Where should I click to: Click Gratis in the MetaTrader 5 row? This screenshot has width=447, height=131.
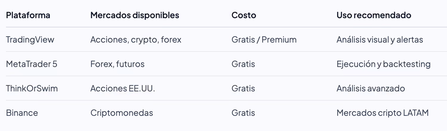click(x=243, y=64)
